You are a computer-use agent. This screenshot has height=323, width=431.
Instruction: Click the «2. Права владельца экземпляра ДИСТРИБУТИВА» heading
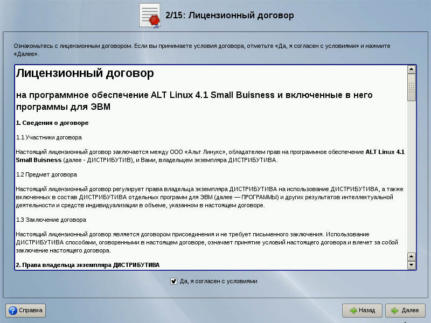pos(88,265)
